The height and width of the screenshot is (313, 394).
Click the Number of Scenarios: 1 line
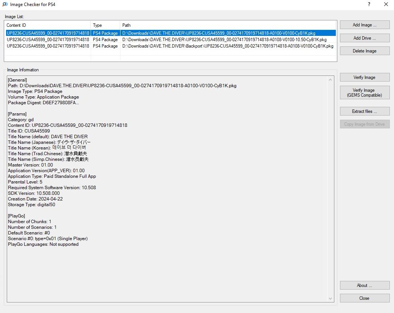point(32,227)
